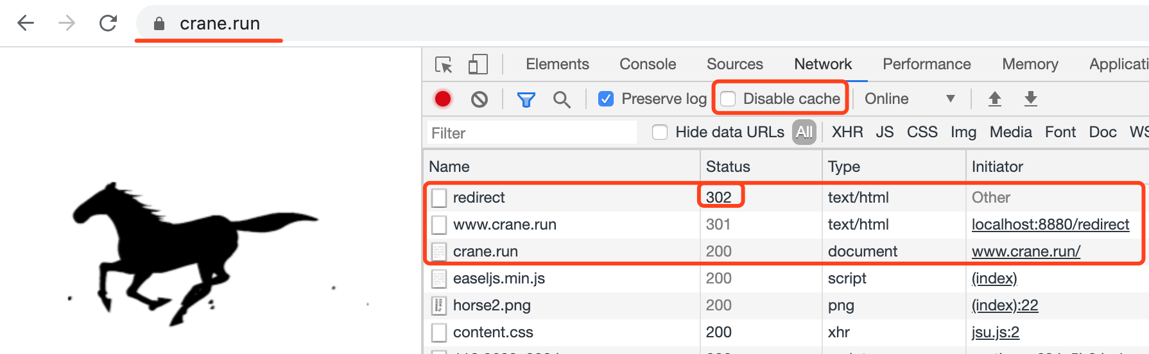The image size is (1149, 354).
Task: Click the file icon beside horse2.png
Action: tap(439, 305)
